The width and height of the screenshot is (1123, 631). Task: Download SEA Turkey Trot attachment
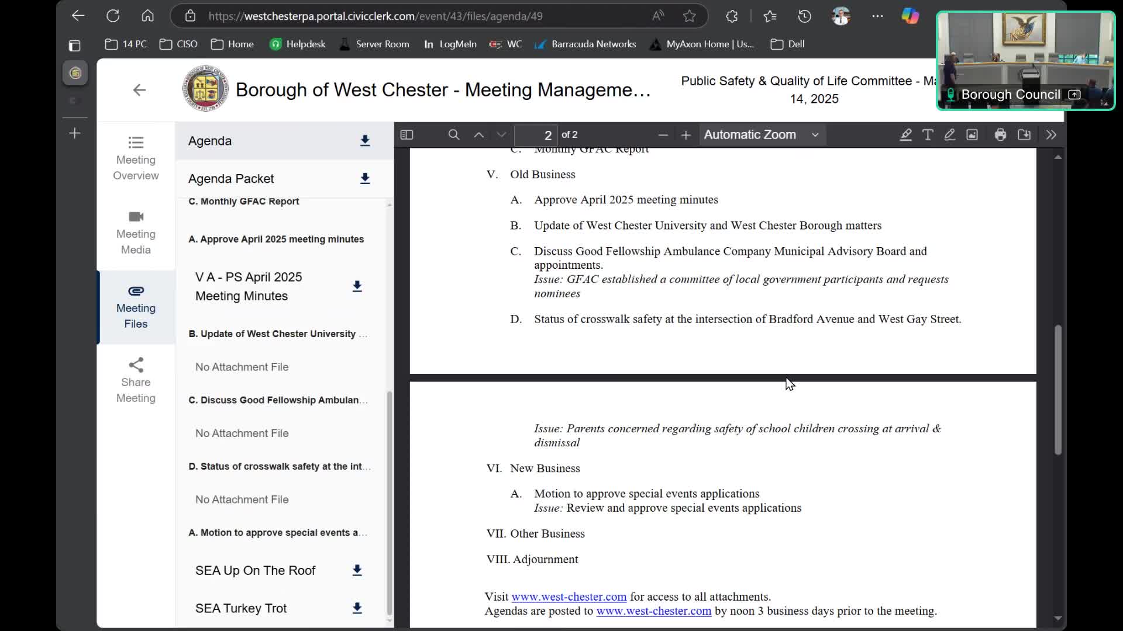click(357, 608)
